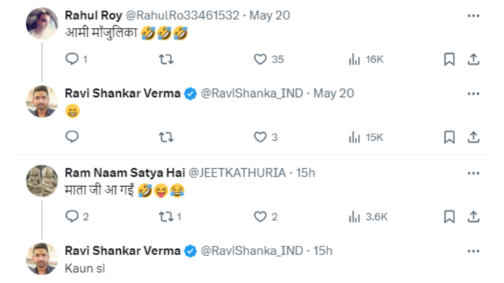Reply to Ravi Shankar Verma's emoji tweet
Image resolution: width=504 pixels, height=283 pixels.
[x=72, y=137]
